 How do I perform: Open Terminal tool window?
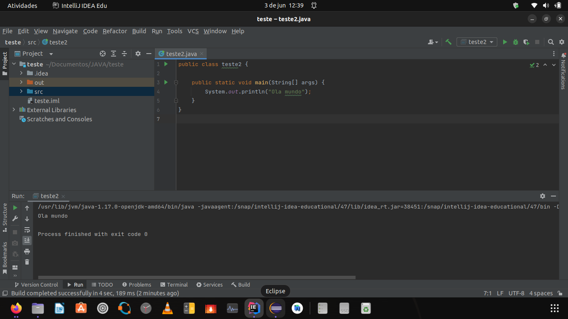click(174, 285)
